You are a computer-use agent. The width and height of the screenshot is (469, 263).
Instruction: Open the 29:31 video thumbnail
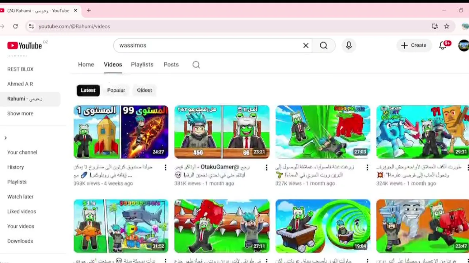pyautogui.click(x=423, y=132)
